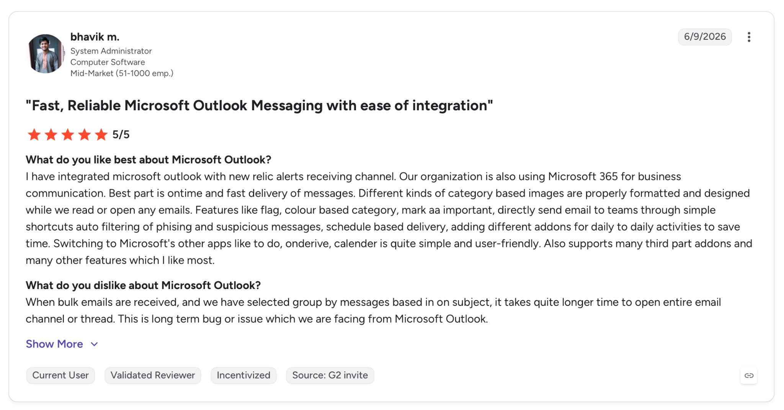Click the first rating star
The image size is (784, 410).
[34, 135]
